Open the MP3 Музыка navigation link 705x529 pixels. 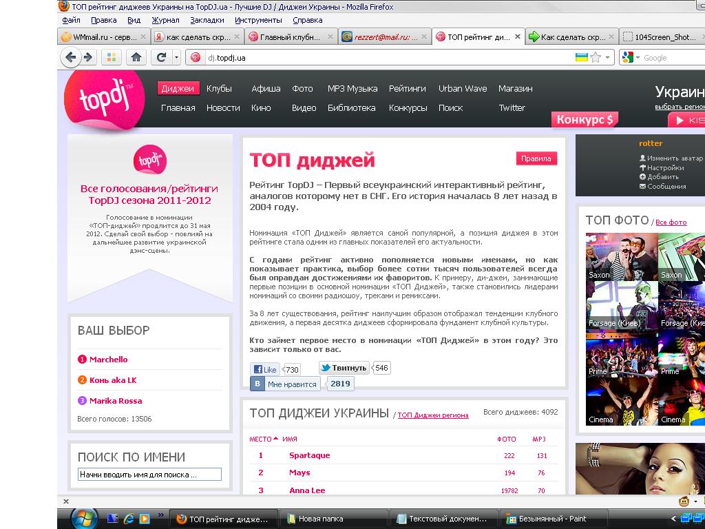coord(352,89)
